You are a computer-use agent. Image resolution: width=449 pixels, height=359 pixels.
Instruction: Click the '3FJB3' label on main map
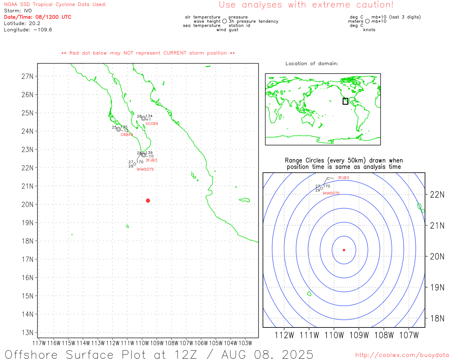152,160
